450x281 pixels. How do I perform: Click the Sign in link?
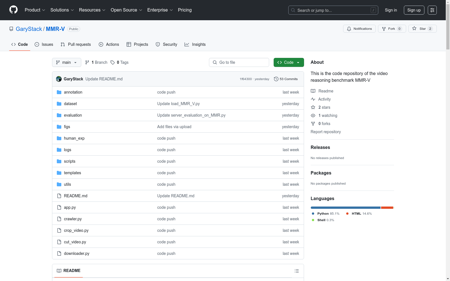tap(391, 10)
